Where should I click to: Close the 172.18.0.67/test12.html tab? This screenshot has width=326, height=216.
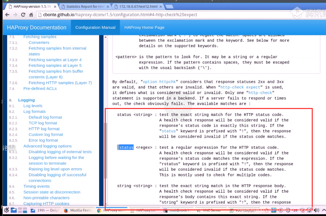tap(160, 7)
